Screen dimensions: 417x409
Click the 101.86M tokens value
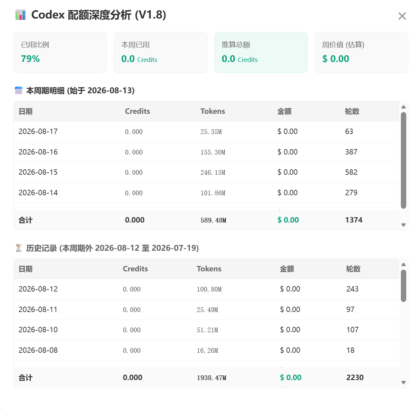tap(213, 193)
